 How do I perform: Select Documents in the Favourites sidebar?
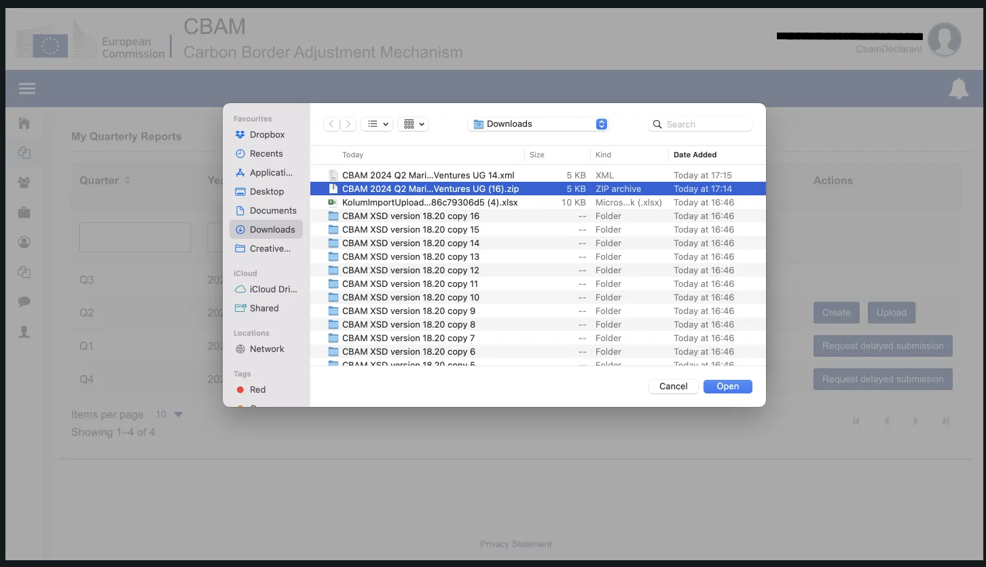pyautogui.click(x=272, y=210)
